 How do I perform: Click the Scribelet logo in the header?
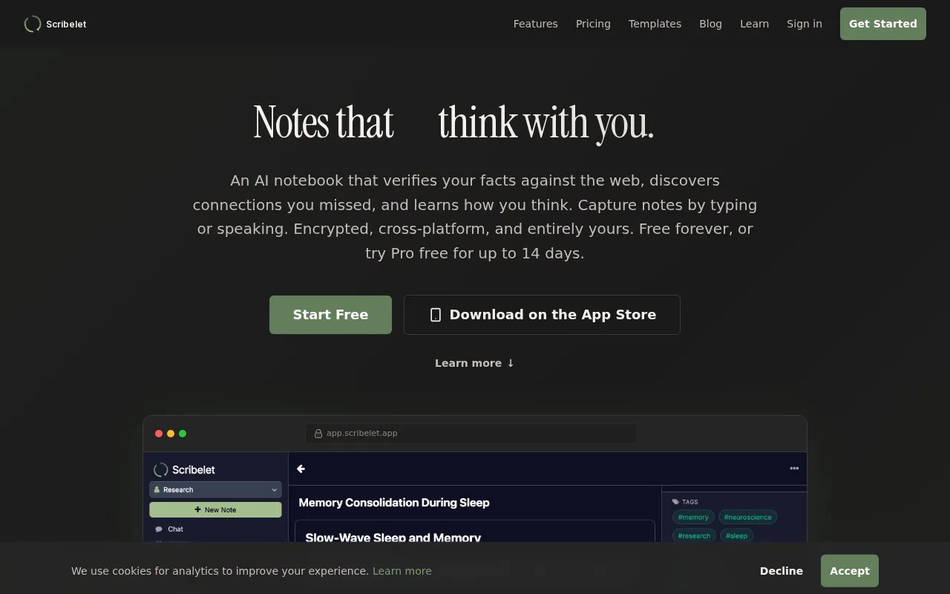point(55,24)
